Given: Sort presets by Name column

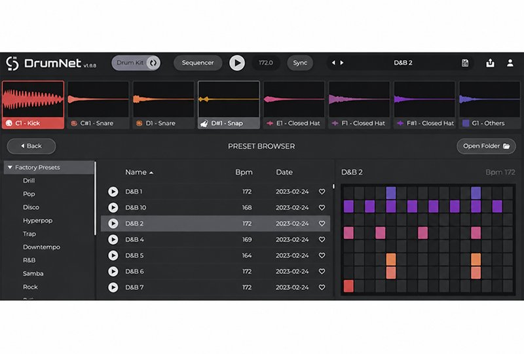Looking at the screenshot, I should (x=139, y=172).
